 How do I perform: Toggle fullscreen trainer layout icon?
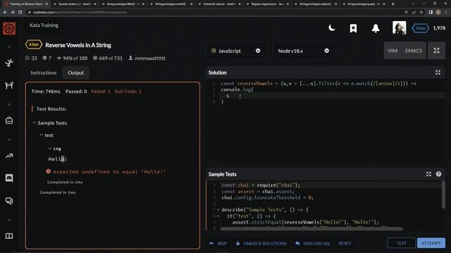tap(436, 51)
